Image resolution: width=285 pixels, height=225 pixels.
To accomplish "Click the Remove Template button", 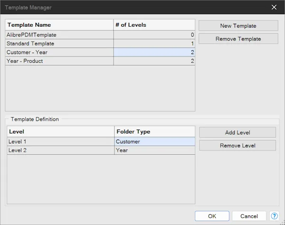I will point(238,38).
